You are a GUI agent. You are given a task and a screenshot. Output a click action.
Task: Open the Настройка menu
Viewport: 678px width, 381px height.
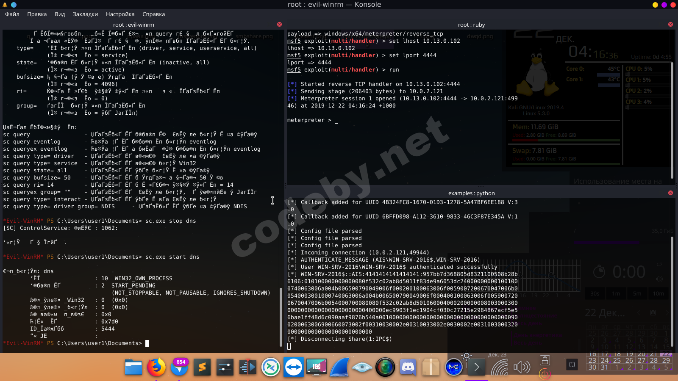click(120, 14)
